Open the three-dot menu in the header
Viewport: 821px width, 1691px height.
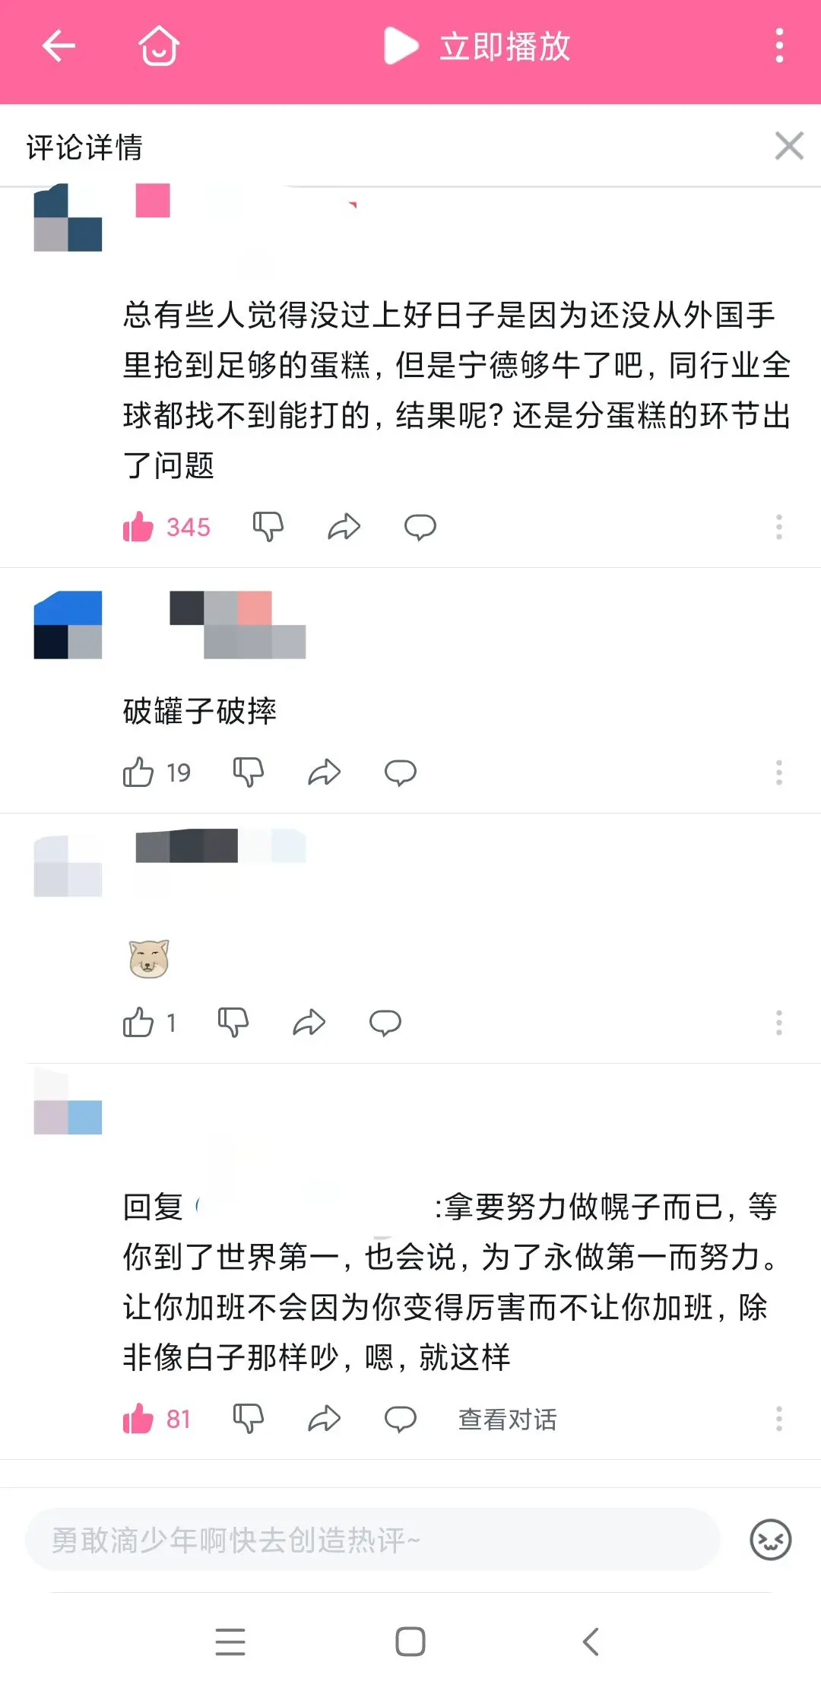pos(779,46)
